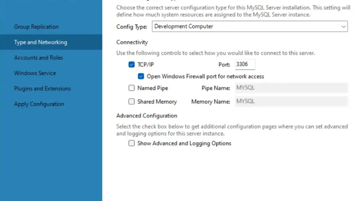Click the 'Choose the correct server configuration' description
Image resolution: width=364 pixels, height=201 pixels.
point(233,11)
